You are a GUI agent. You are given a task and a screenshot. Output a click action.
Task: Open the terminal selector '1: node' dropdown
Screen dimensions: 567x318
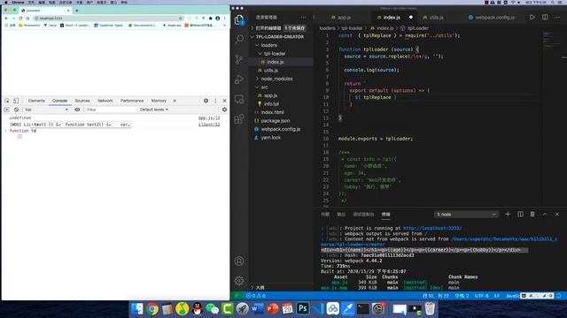[x=466, y=214]
